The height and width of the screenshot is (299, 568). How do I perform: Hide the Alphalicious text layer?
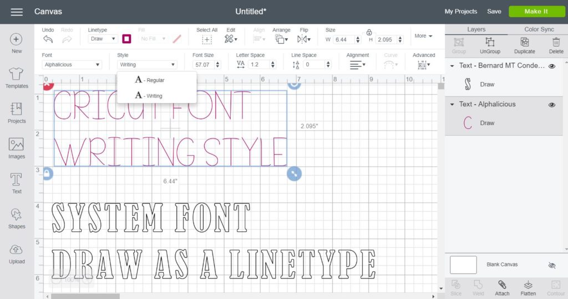pyautogui.click(x=552, y=105)
